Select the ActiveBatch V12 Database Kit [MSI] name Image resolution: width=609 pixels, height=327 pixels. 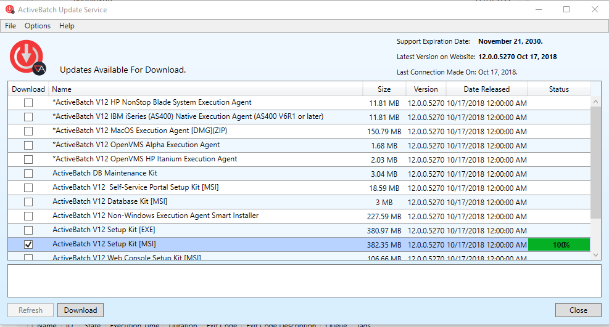point(110,201)
